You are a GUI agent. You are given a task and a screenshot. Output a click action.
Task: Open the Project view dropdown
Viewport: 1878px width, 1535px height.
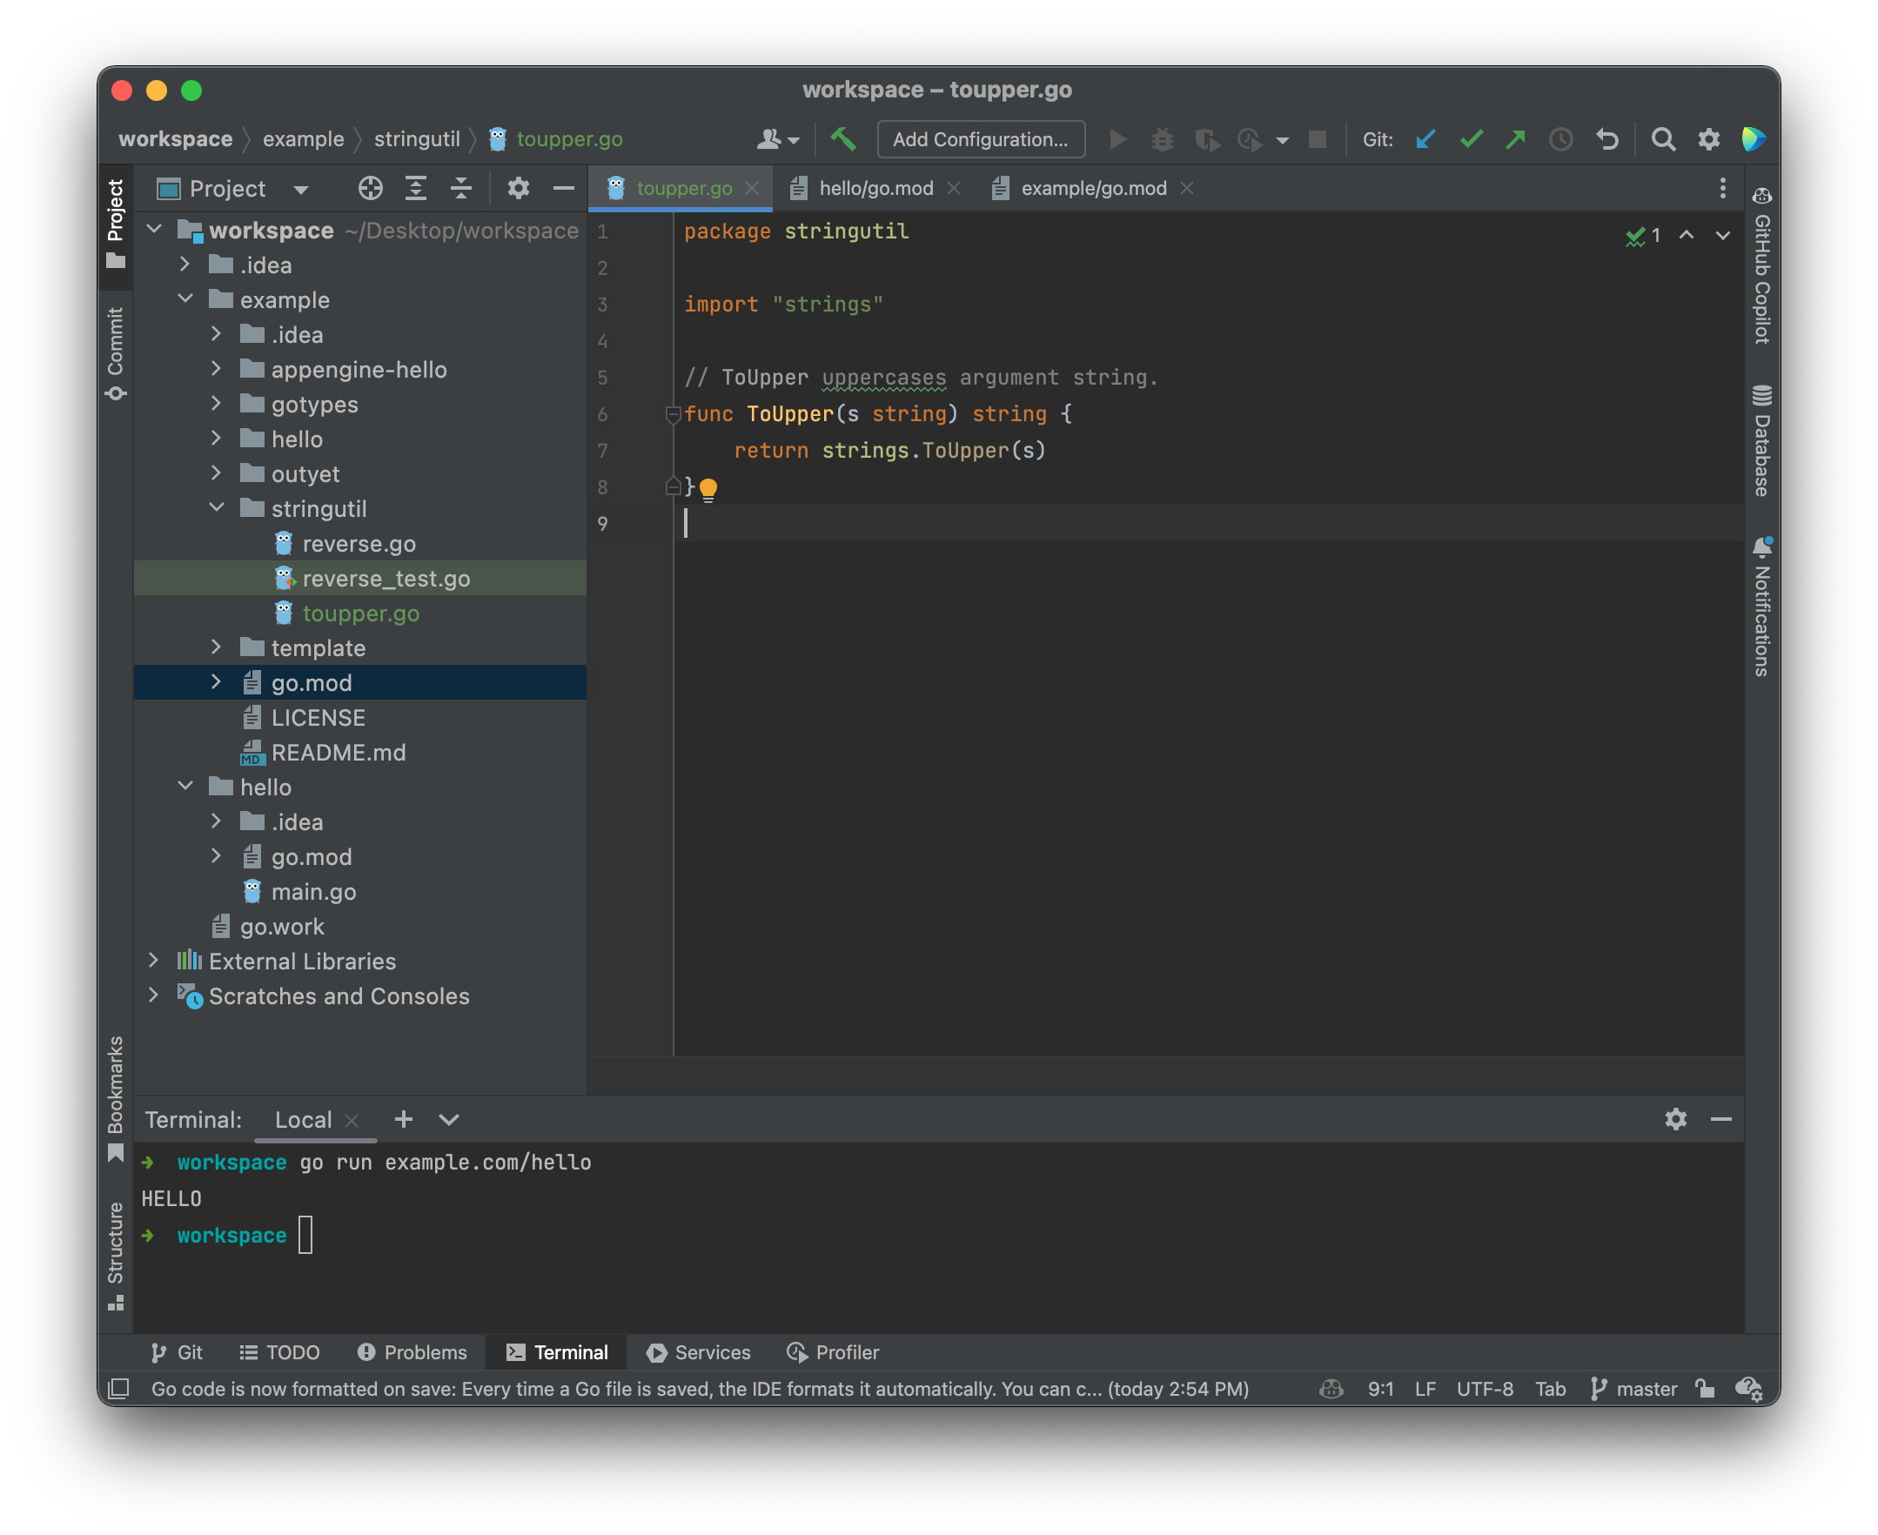300,189
